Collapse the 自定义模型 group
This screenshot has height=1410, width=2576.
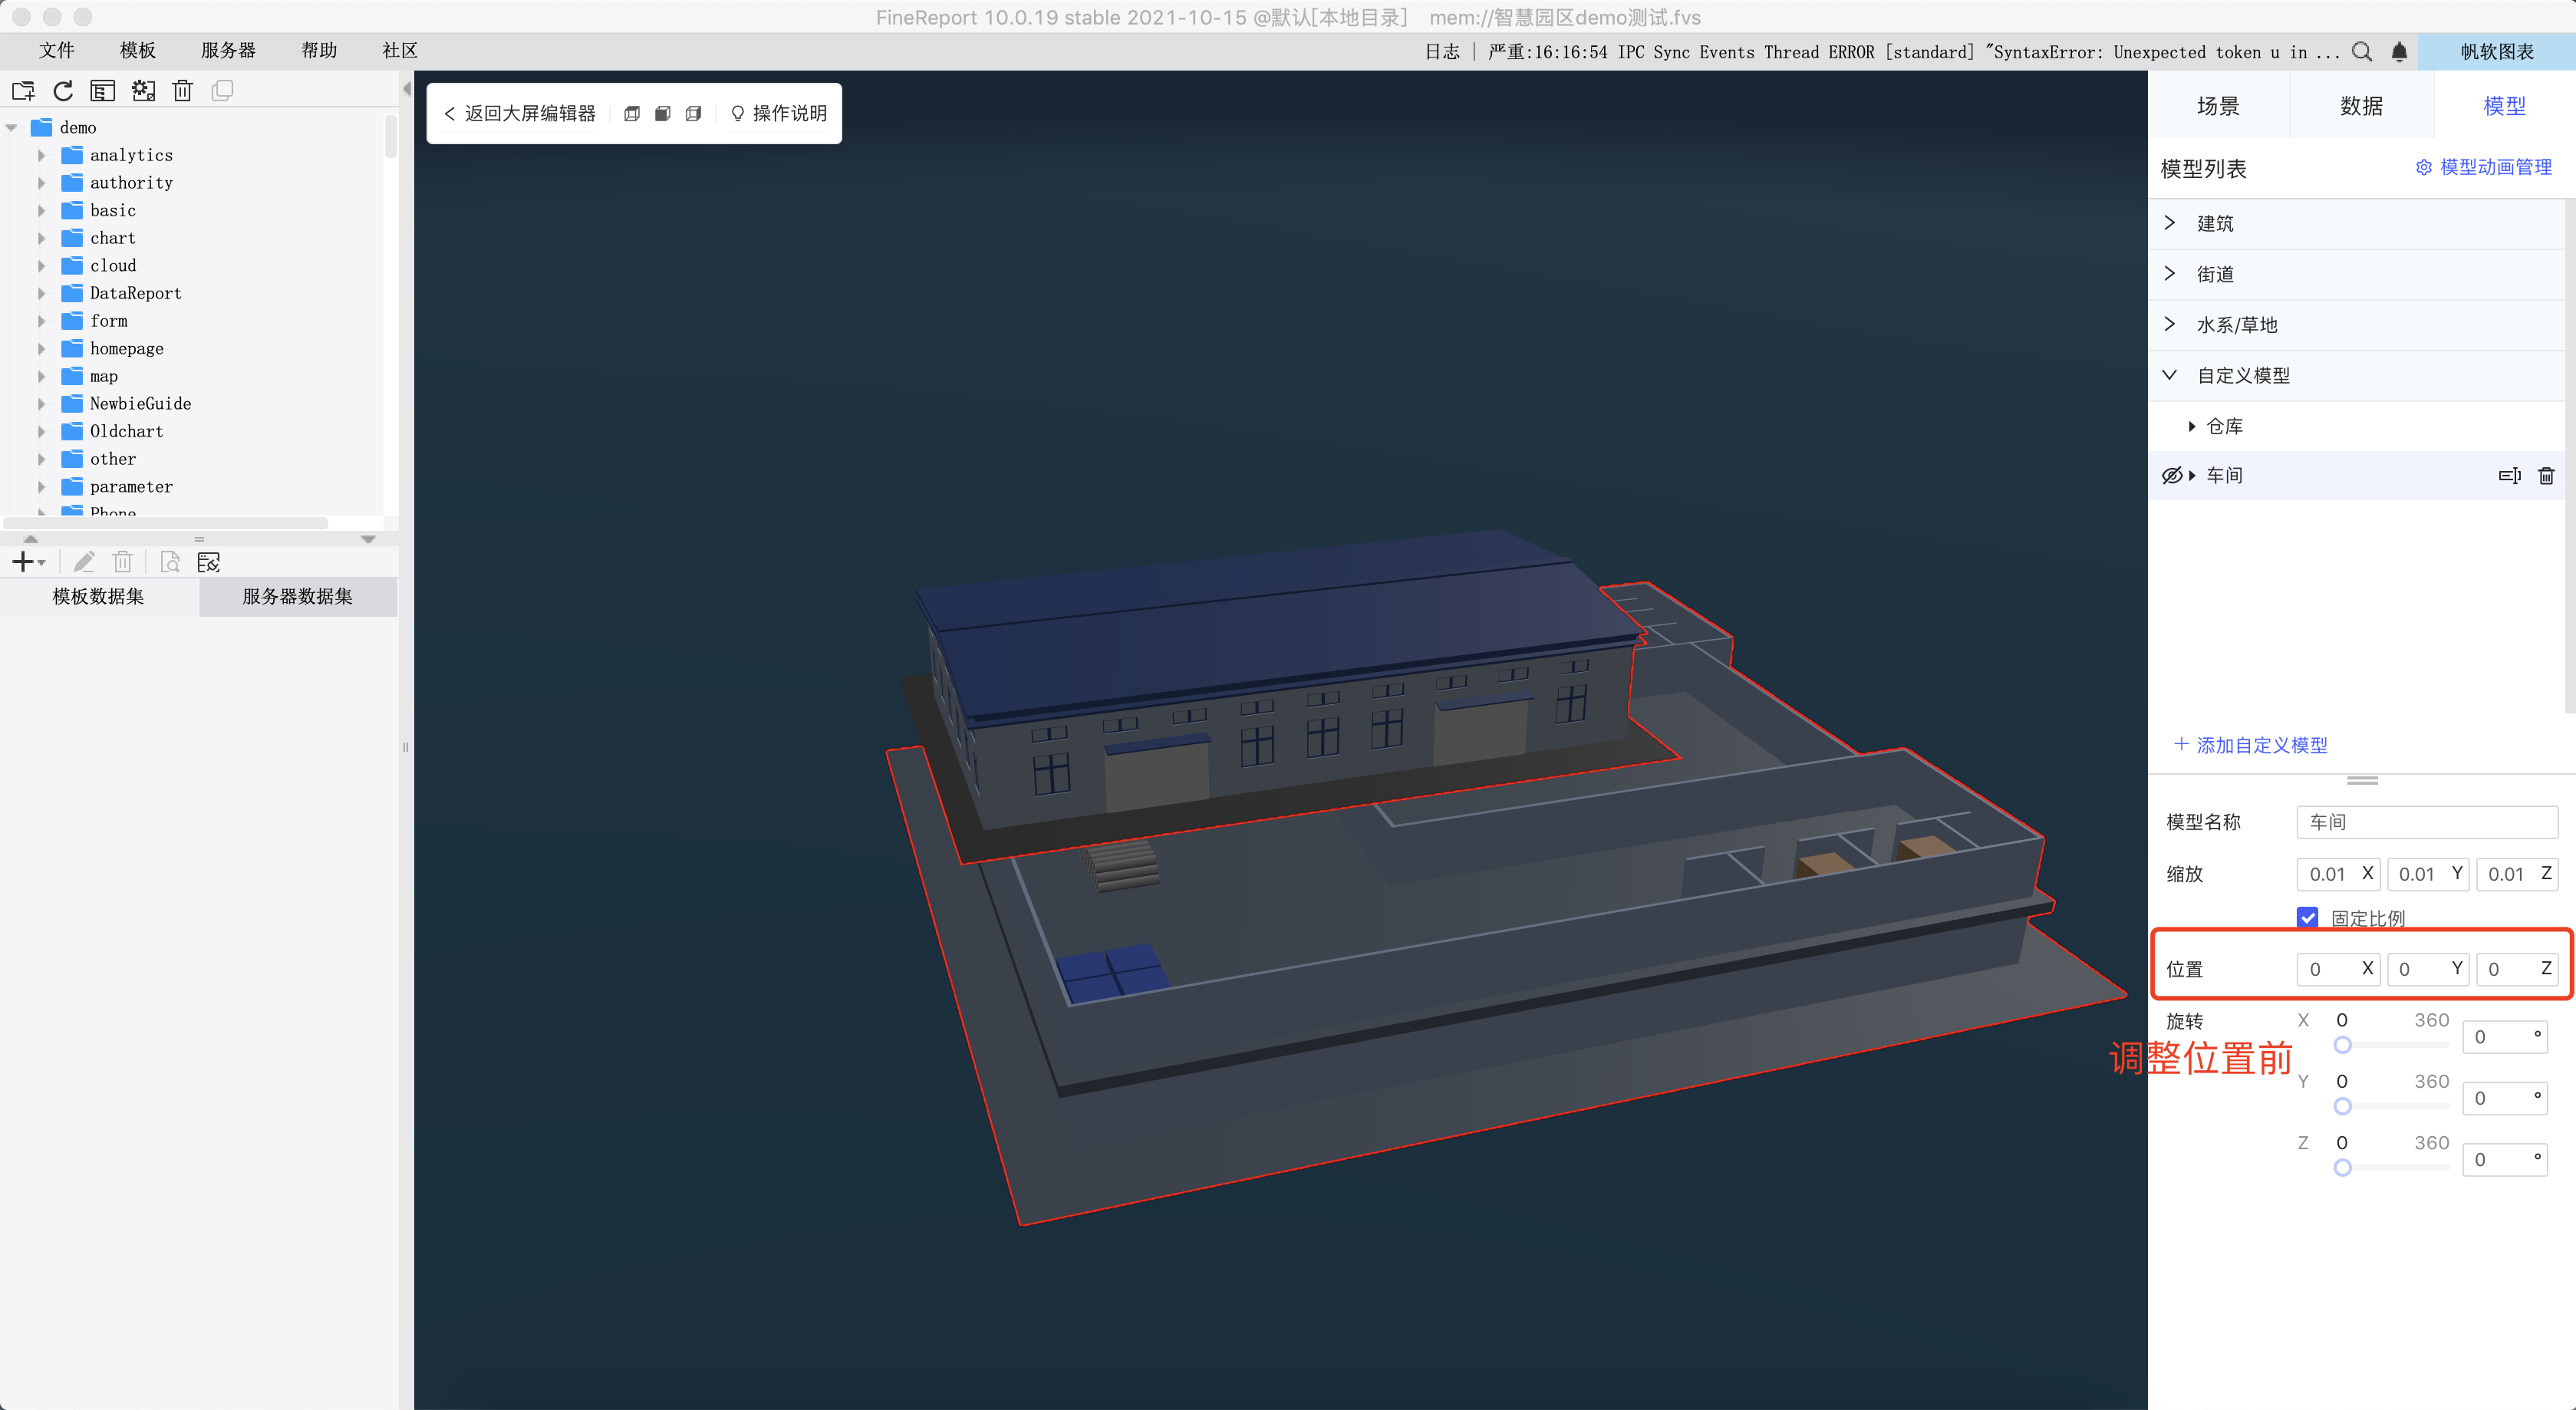coord(2169,375)
